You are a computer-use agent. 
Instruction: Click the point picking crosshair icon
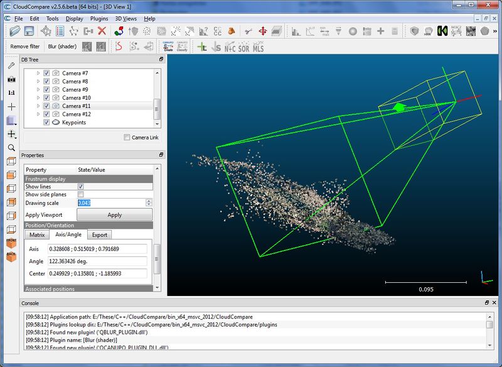[46, 31]
